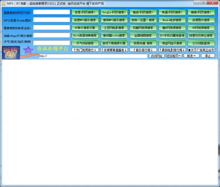Minimize the search tool window
Image resolution: width=220 pixels, height=187 pixels.
(x=197, y=2)
